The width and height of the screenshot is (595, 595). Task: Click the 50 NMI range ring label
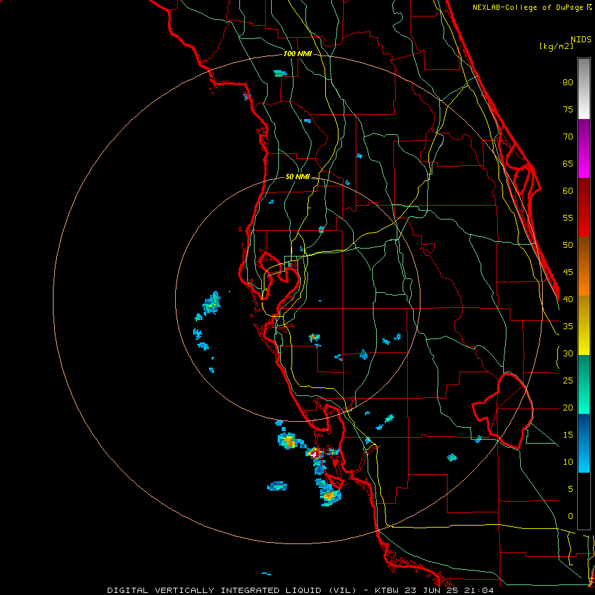pos(297,177)
